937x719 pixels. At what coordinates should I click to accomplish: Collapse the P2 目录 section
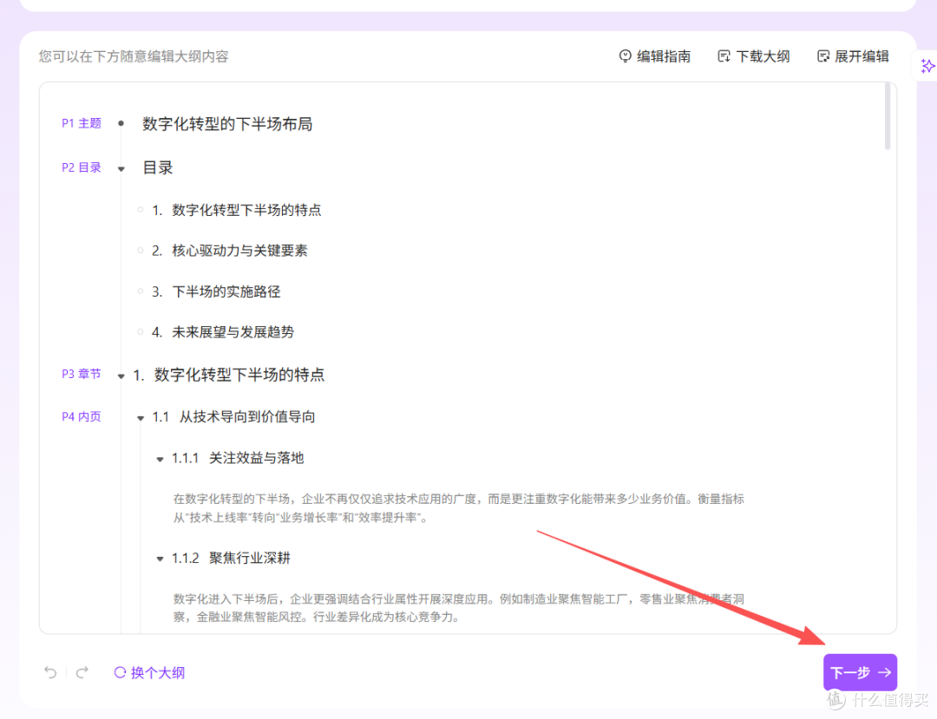[x=121, y=168]
